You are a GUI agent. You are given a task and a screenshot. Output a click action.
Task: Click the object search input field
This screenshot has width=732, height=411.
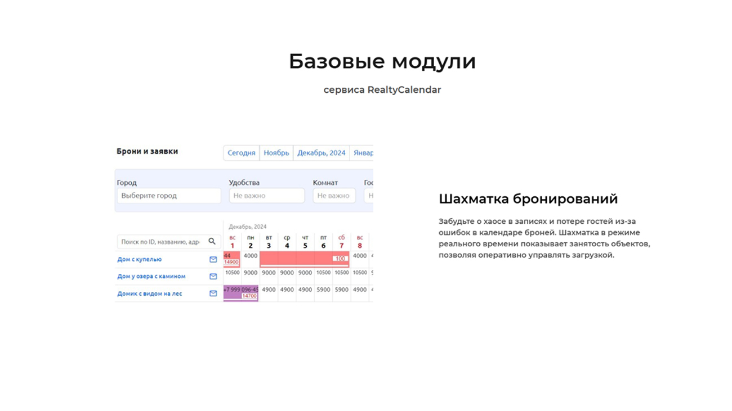tap(160, 242)
